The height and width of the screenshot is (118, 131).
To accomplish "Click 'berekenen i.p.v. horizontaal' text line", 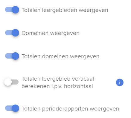I will click(x=57, y=86).
